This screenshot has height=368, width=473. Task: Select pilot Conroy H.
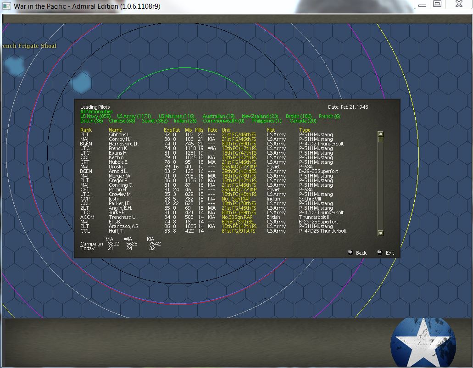(119, 139)
